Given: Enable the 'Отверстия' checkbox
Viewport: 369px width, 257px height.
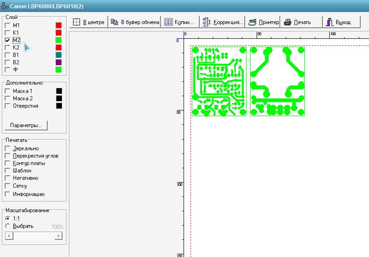Looking at the screenshot, I should coord(7,106).
